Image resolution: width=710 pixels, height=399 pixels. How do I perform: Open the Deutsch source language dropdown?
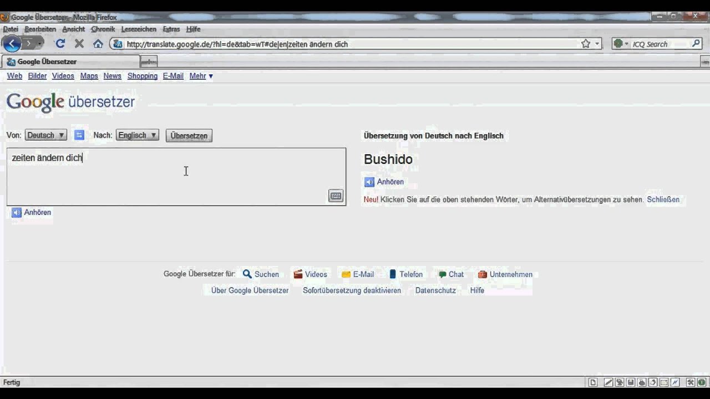point(46,135)
